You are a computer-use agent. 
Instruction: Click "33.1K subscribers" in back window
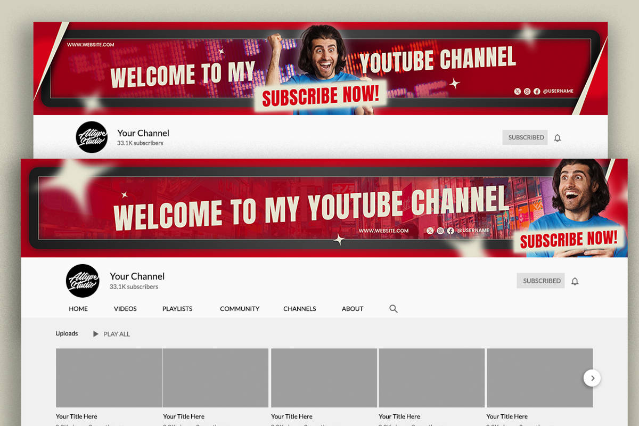140,143
